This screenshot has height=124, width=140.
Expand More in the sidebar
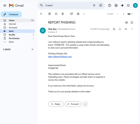pos(18,42)
